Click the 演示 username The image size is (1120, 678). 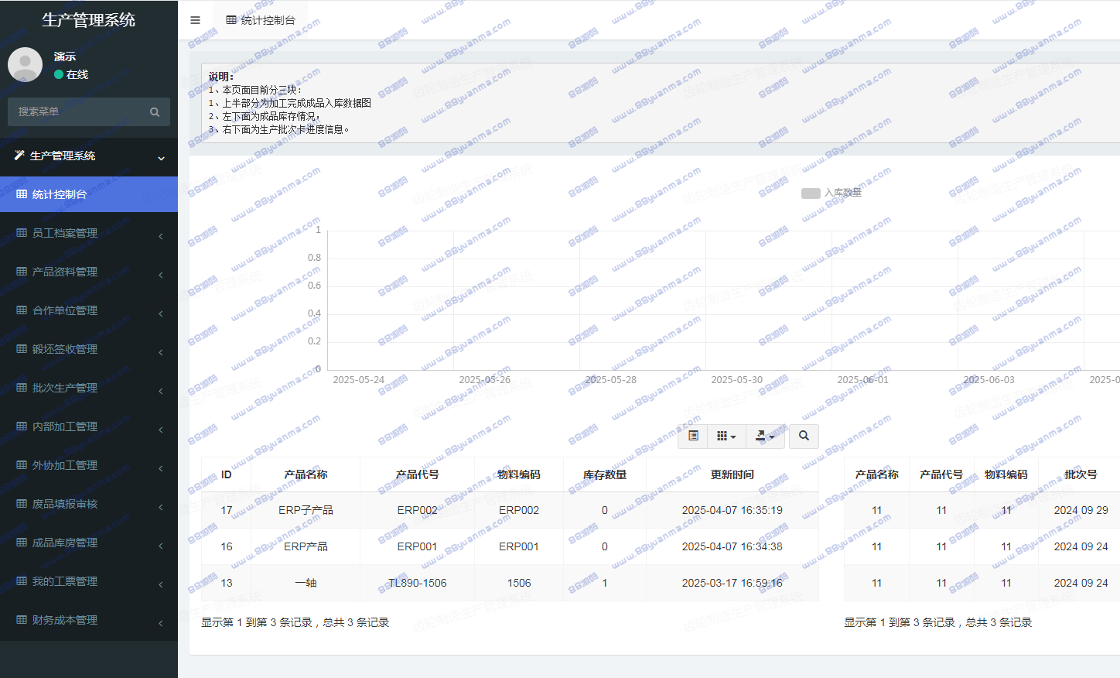(65, 56)
